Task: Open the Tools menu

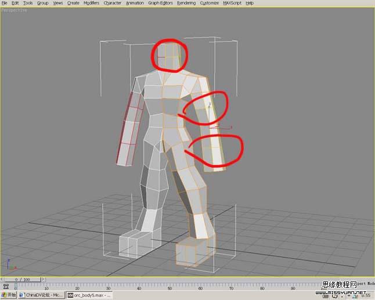Action: tap(28, 3)
